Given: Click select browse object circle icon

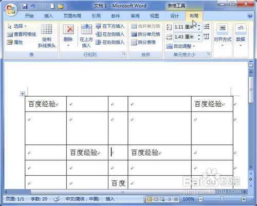Looking at the screenshot, I should point(251,179).
